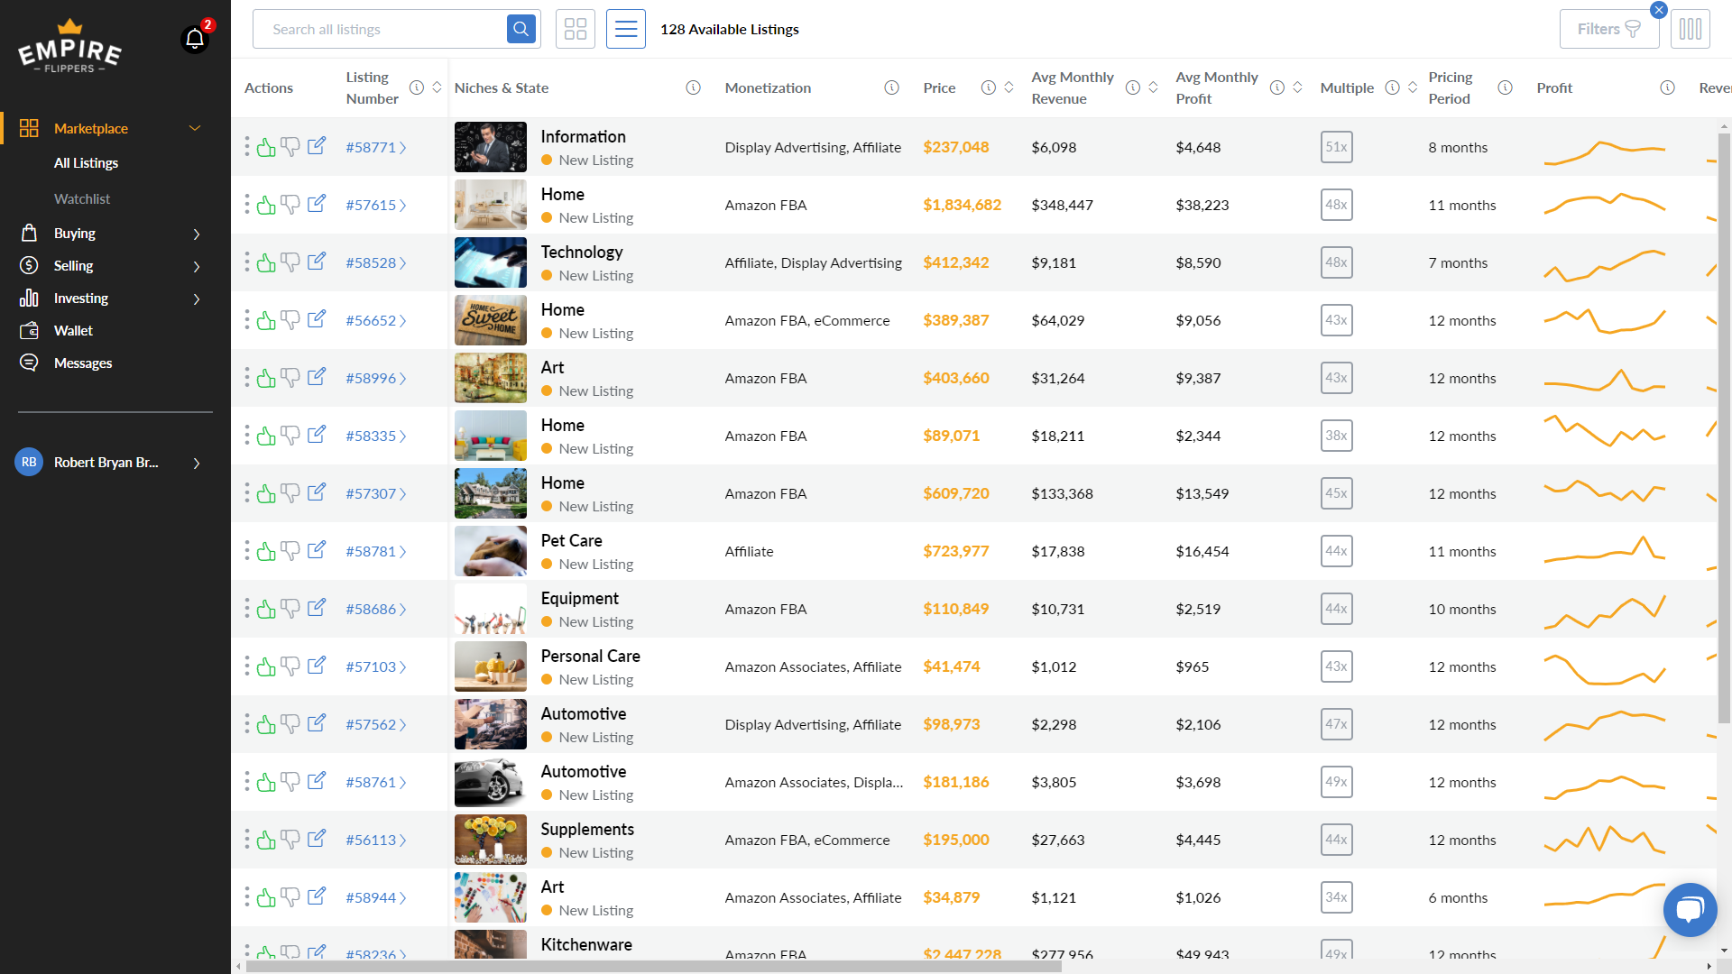Thumbs down listing #58528

point(290,262)
